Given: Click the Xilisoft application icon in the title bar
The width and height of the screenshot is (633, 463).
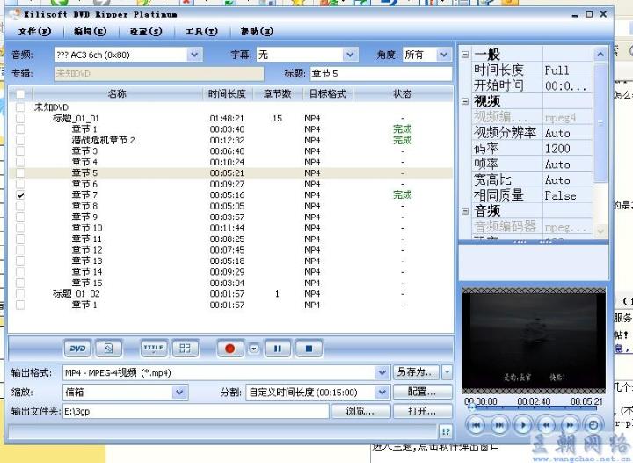Looking at the screenshot, I should 16,14.
